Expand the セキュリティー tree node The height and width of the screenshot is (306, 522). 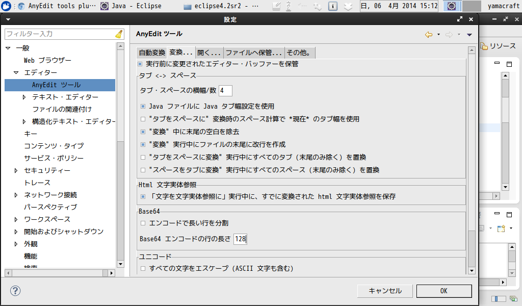click(16, 170)
